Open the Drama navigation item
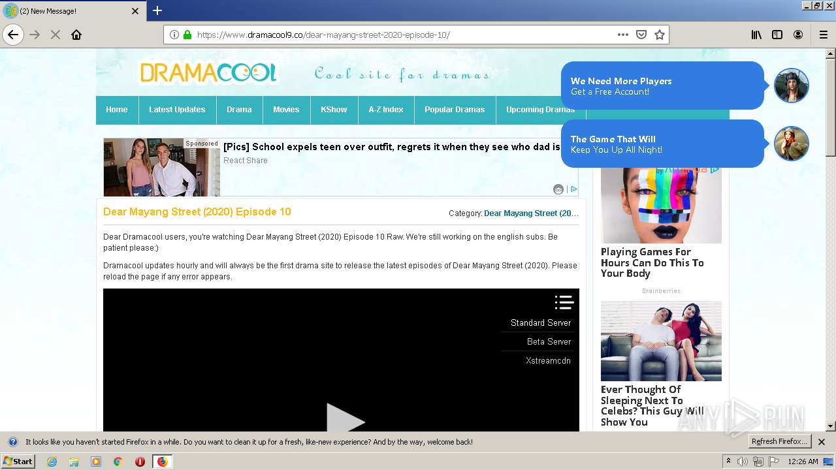This screenshot has height=470, width=836. (x=239, y=110)
